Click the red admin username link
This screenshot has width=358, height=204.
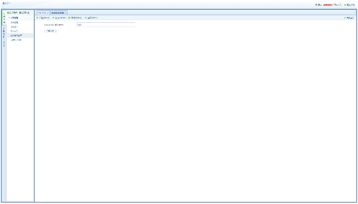(327, 5)
